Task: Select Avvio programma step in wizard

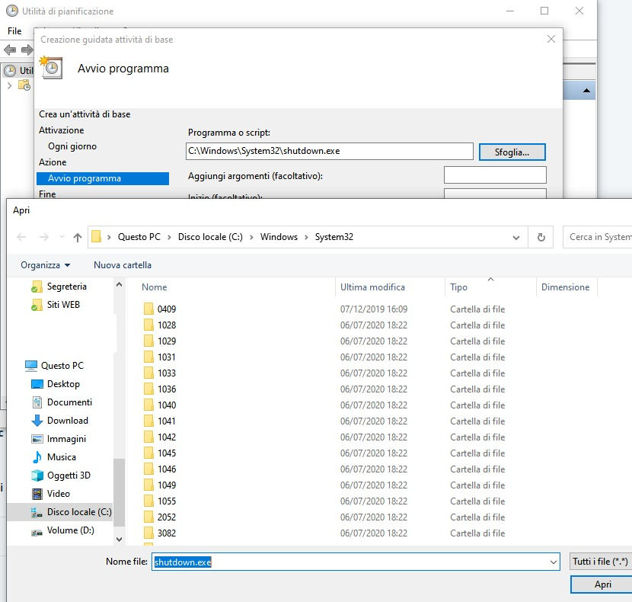Action: point(103,179)
